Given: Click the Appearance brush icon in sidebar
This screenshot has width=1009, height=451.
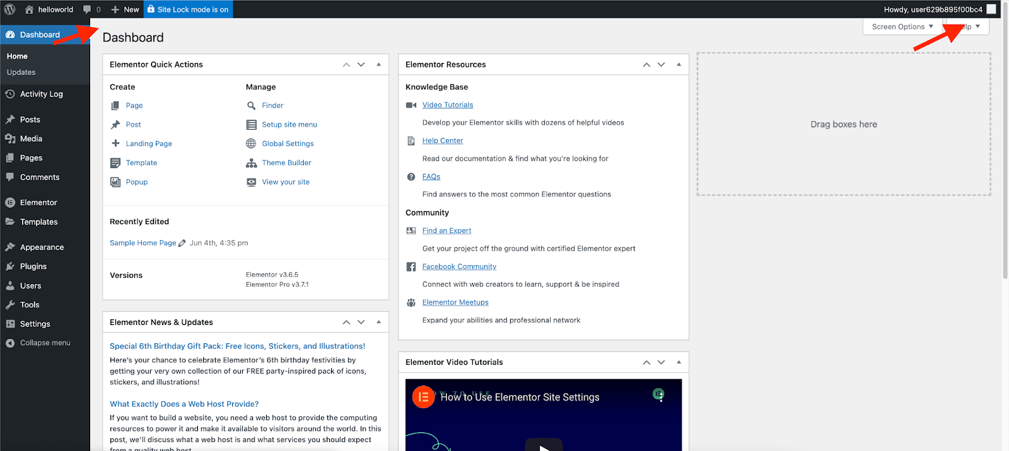Looking at the screenshot, I should (x=10, y=247).
